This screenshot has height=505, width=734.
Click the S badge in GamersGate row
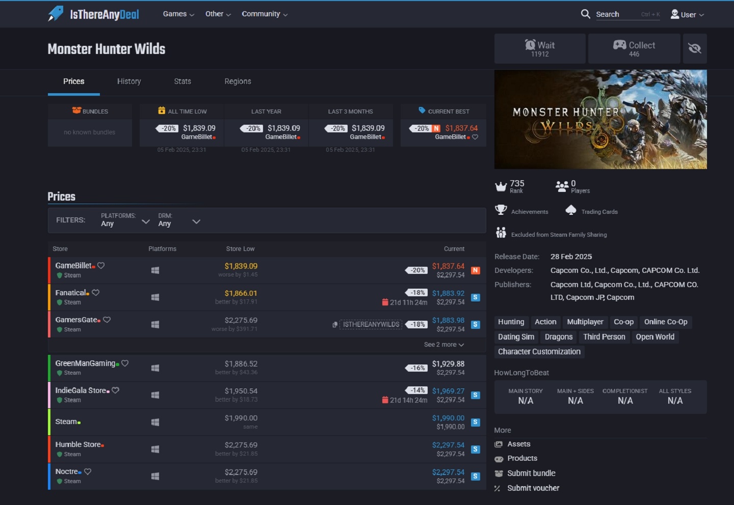[476, 324]
